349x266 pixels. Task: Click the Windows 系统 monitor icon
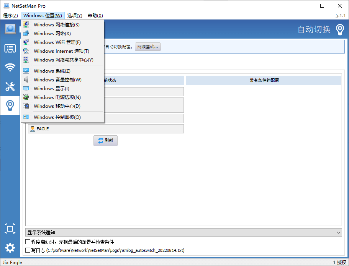point(26,71)
